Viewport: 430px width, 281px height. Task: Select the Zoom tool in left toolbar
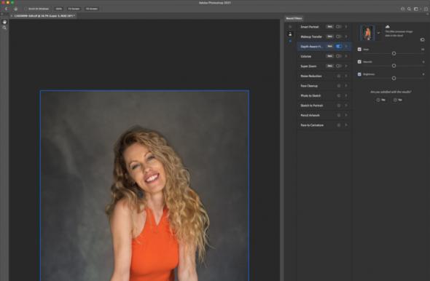tap(4, 28)
